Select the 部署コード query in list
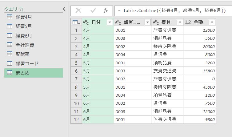This screenshot has width=232, height=137. 27,63
